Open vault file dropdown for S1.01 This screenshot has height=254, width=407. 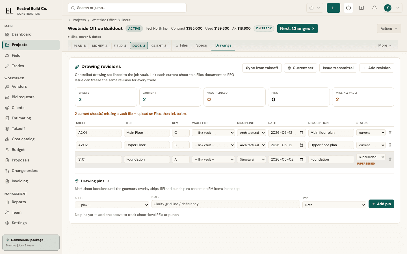click(213, 159)
